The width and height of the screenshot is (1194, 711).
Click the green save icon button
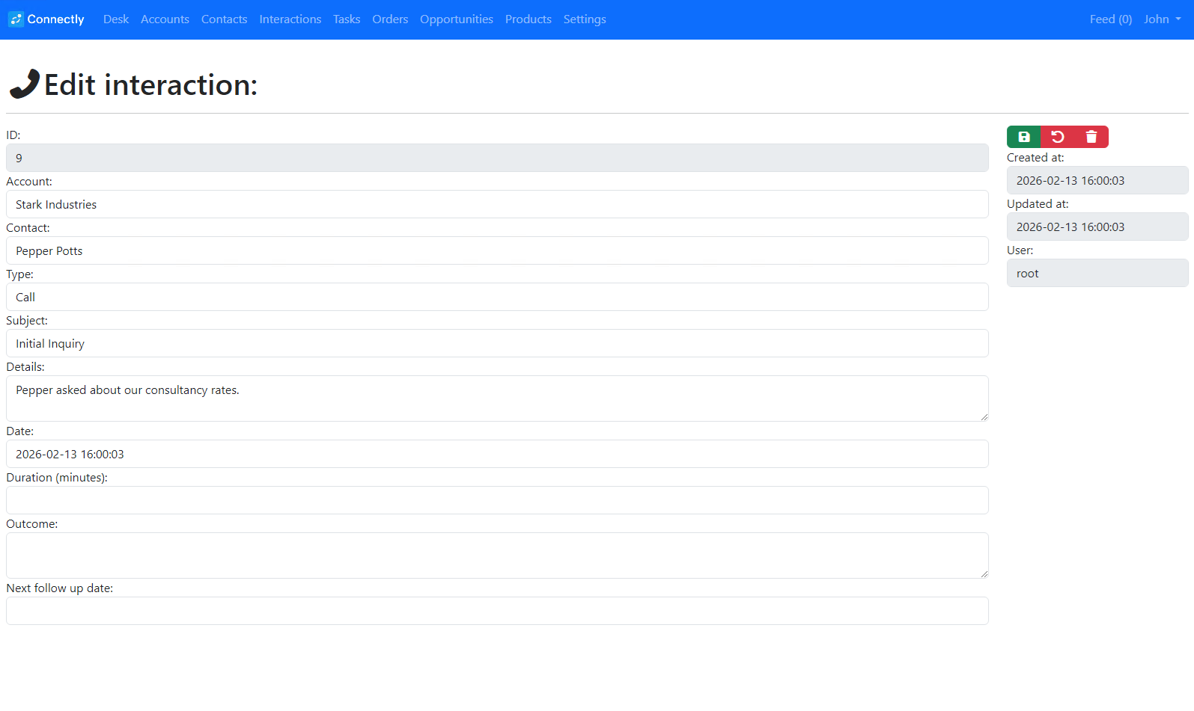[1023, 137]
